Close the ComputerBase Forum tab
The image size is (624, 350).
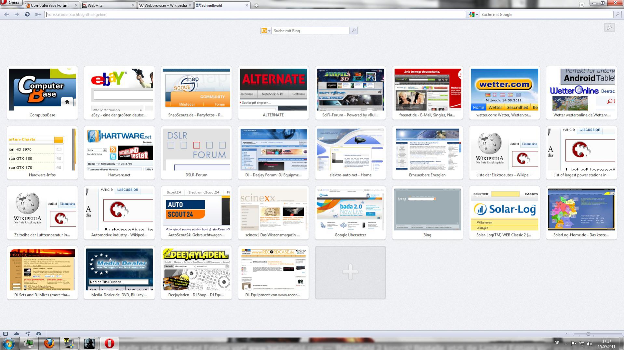click(x=76, y=6)
